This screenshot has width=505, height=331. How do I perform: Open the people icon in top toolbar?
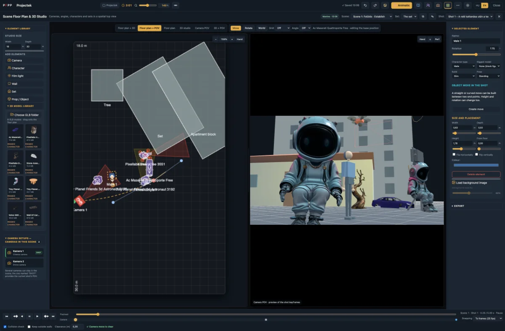[x=428, y=5]
